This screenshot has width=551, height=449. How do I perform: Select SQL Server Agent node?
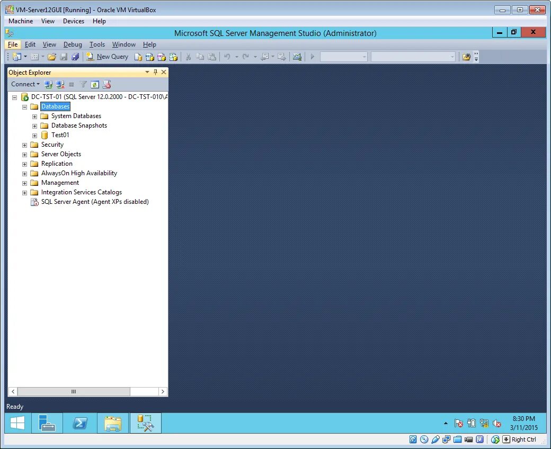95,202
